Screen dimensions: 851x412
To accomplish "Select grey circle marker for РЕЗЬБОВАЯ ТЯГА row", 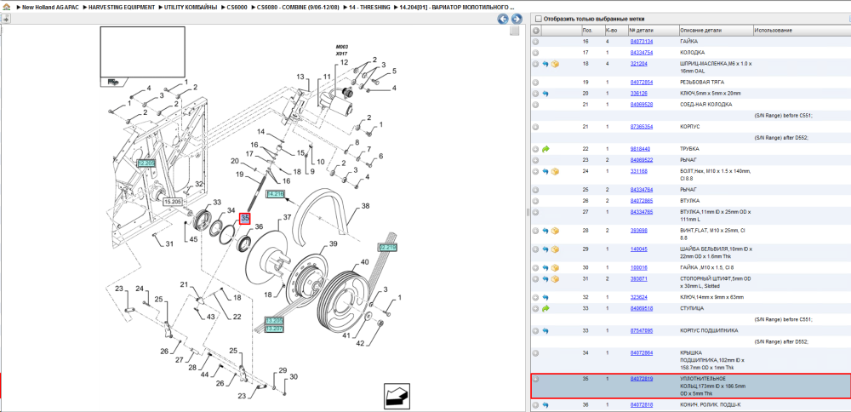I will tap(535, 83).
